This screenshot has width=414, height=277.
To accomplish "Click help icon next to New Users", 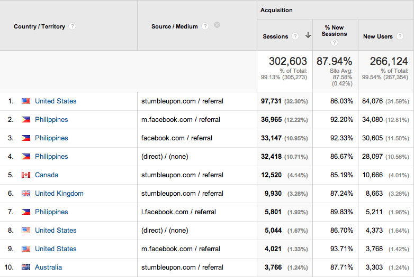I will coord(400,36).
